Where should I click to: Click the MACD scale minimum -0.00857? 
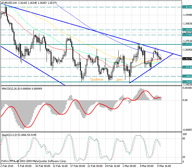[187, 130]
